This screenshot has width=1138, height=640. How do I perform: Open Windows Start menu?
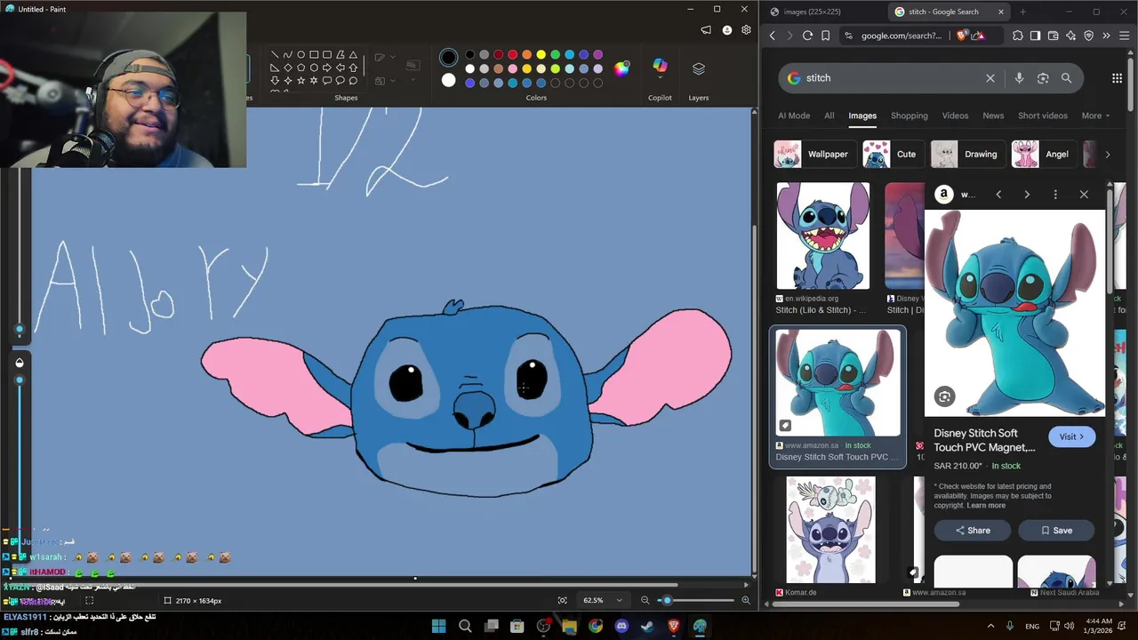pos(439,626)
